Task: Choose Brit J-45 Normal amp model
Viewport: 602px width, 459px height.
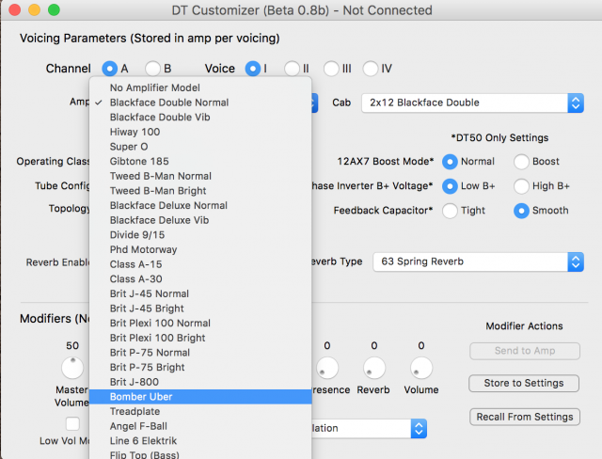Action: tap(200, 293)
